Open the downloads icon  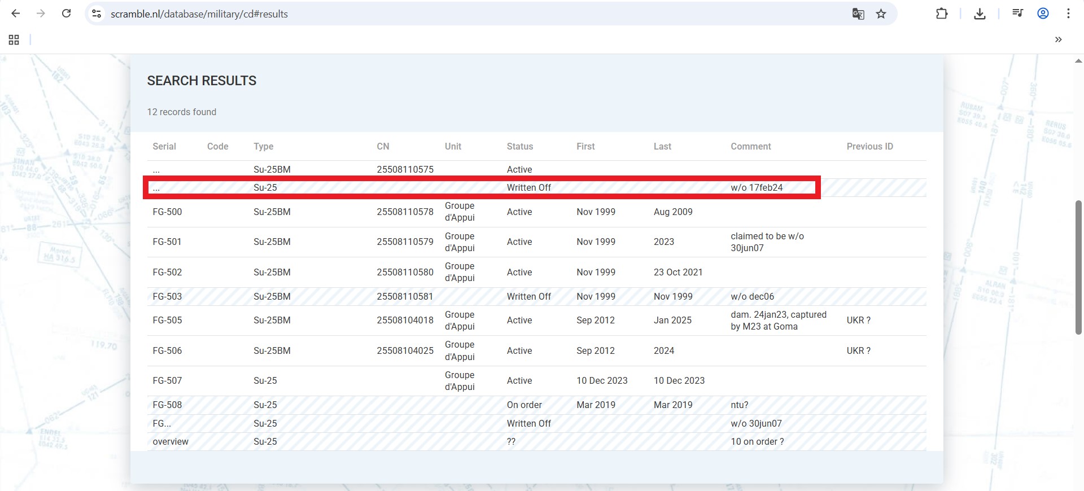tap(980, 14)
